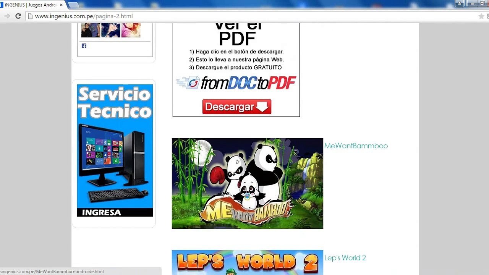Reload the page with the refresh icon

click(x=18, y=16)
